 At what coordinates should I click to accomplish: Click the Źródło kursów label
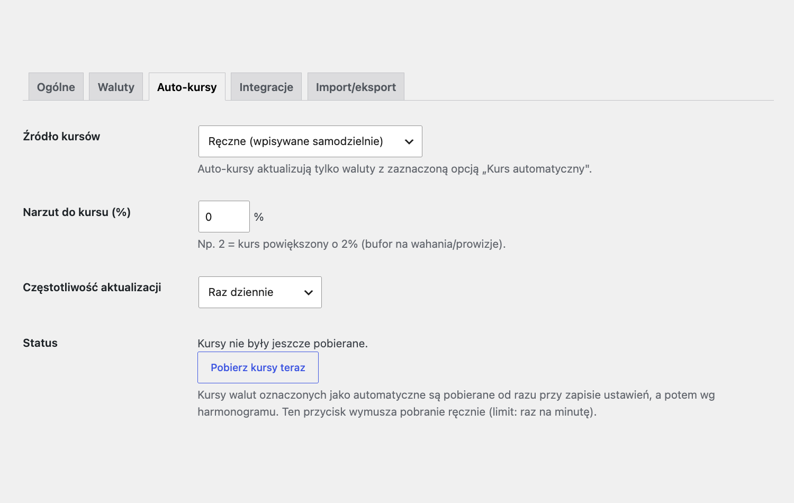[61, 137]
